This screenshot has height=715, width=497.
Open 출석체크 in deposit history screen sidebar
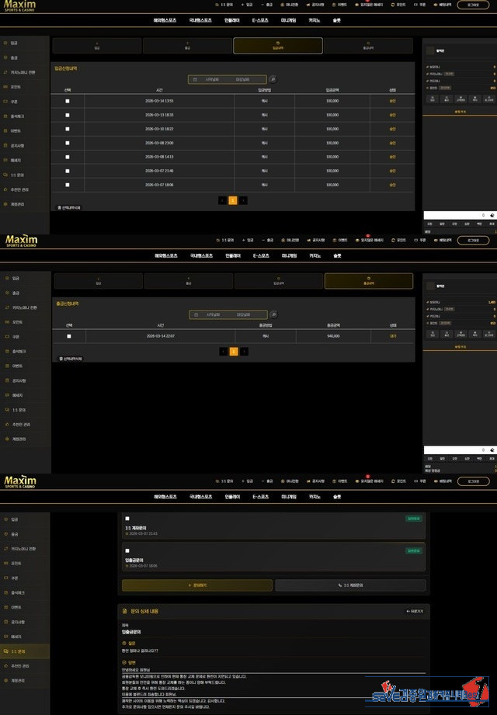click(x=17, y=116)
